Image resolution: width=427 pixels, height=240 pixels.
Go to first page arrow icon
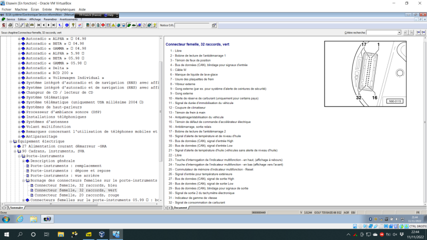[38, 25]
